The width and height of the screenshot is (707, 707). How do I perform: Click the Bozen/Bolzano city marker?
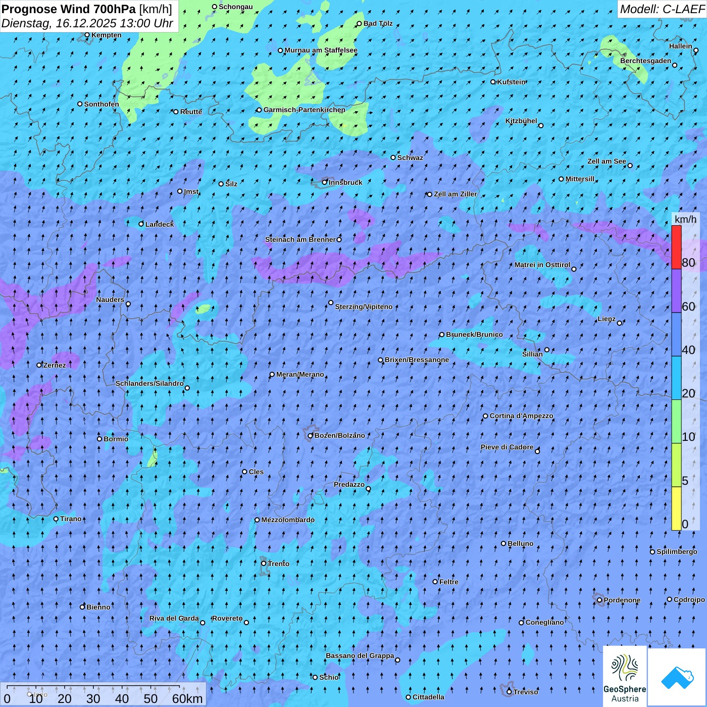pyautogui.click(x=311, y=436)
